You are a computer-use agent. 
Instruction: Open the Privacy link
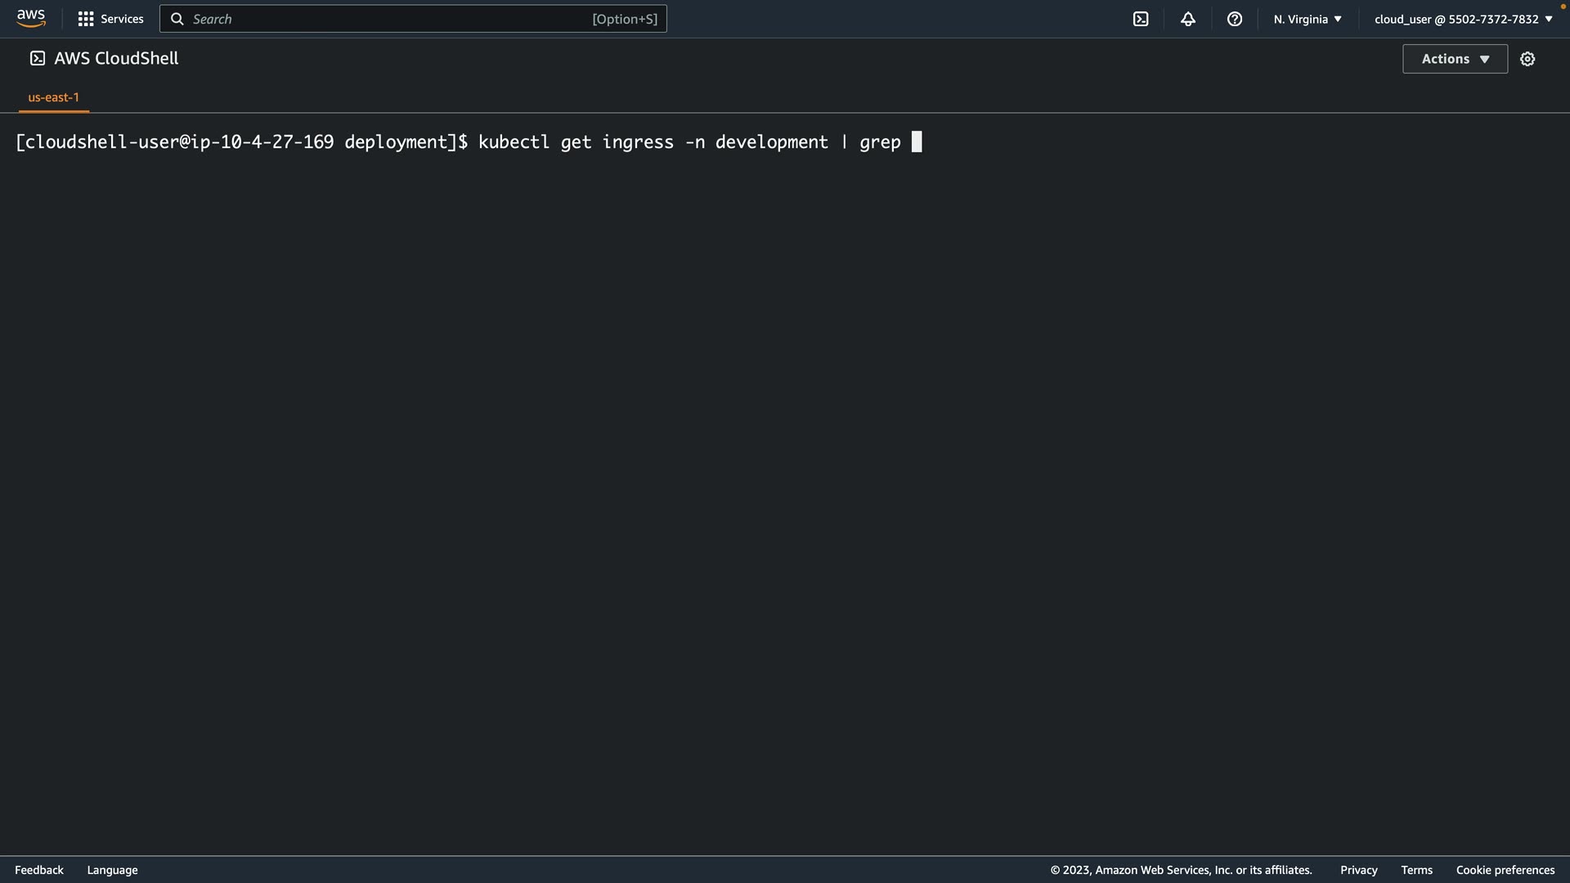pos(1358,870)
